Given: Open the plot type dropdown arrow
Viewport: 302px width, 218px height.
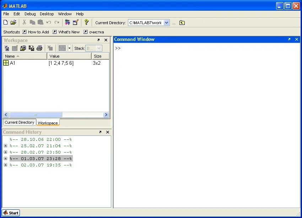Looking at the screenshot, I should pyautogui.click(x=69, y=48).
